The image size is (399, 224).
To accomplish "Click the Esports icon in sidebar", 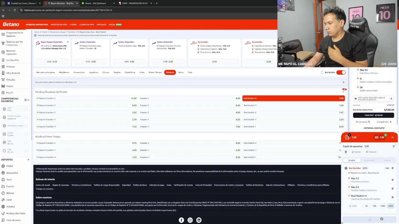I will [3, 186].
